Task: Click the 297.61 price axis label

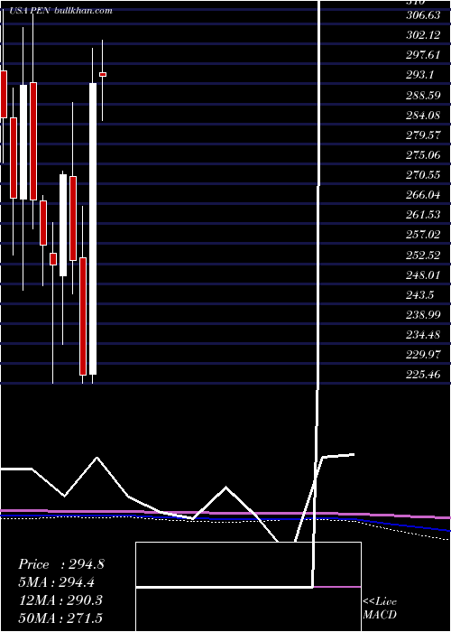Action: point(423,55)
